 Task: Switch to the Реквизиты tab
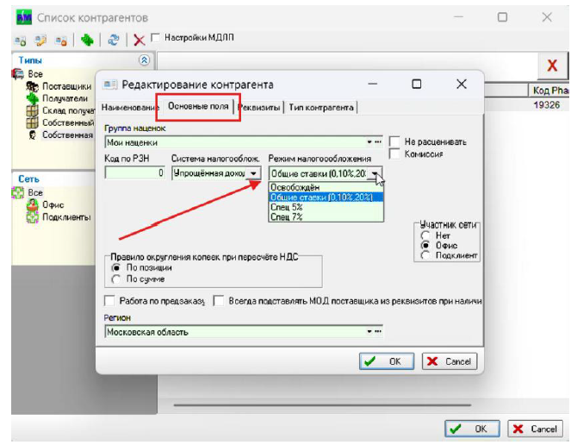click(x=259, y=108)
